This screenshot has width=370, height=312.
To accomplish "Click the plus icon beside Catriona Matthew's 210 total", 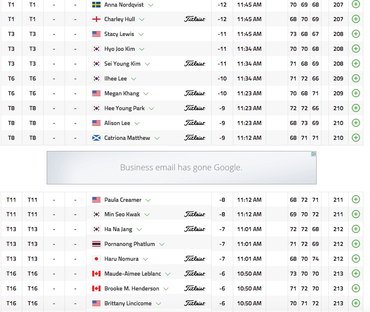I will coord(356,138).
